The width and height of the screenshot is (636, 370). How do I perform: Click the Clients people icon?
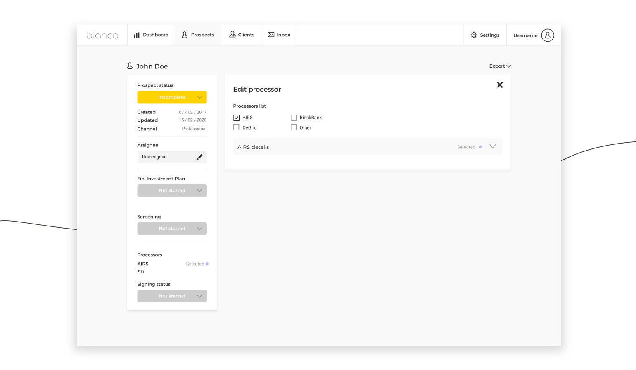click(233, 34)
